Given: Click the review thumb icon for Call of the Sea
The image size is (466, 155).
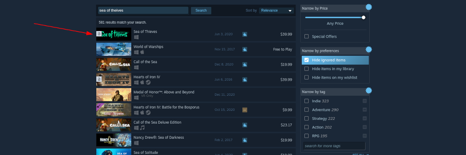Looking at the screenshot, I should [x=245, y=64].
